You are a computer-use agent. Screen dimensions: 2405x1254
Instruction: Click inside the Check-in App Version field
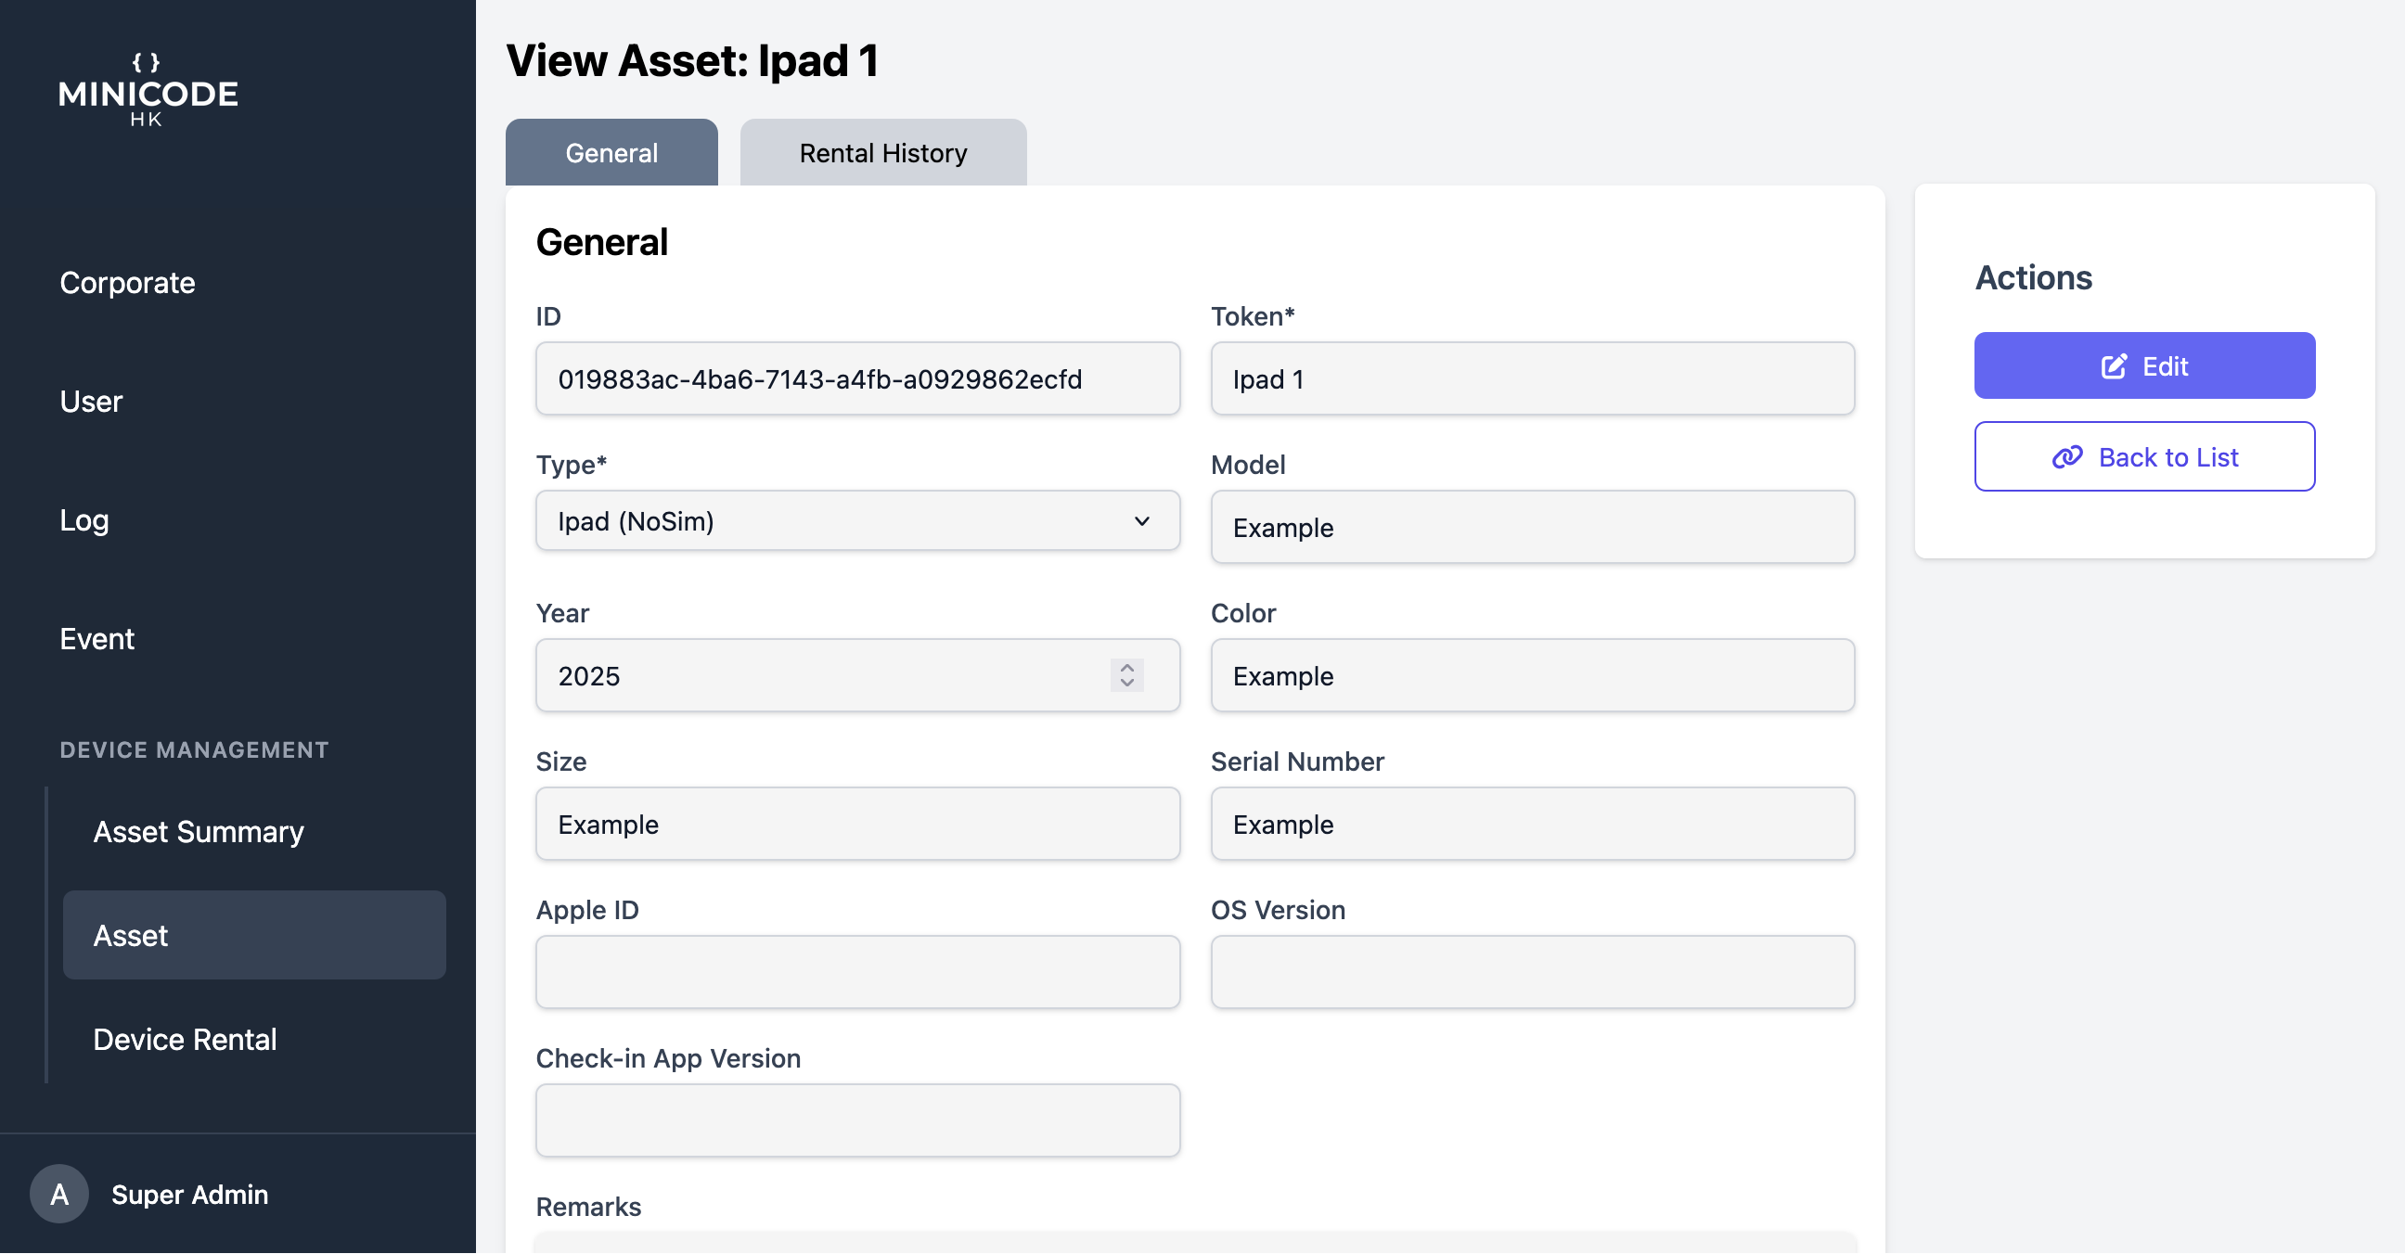point(857,1120)
